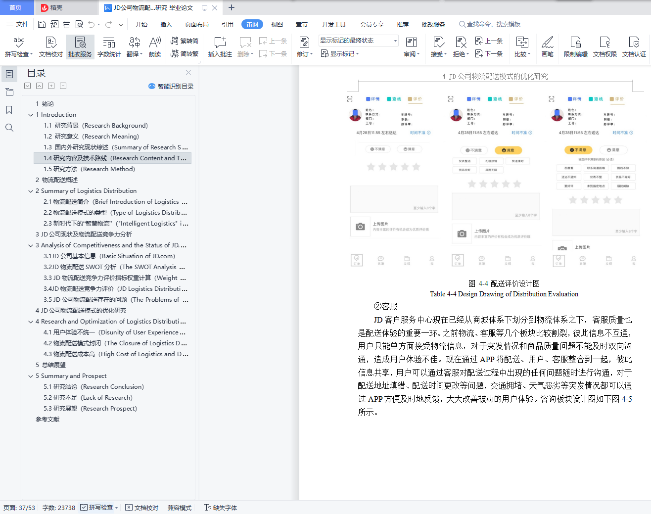Go to 下一条 change beside 拒绝

[489, 53]
